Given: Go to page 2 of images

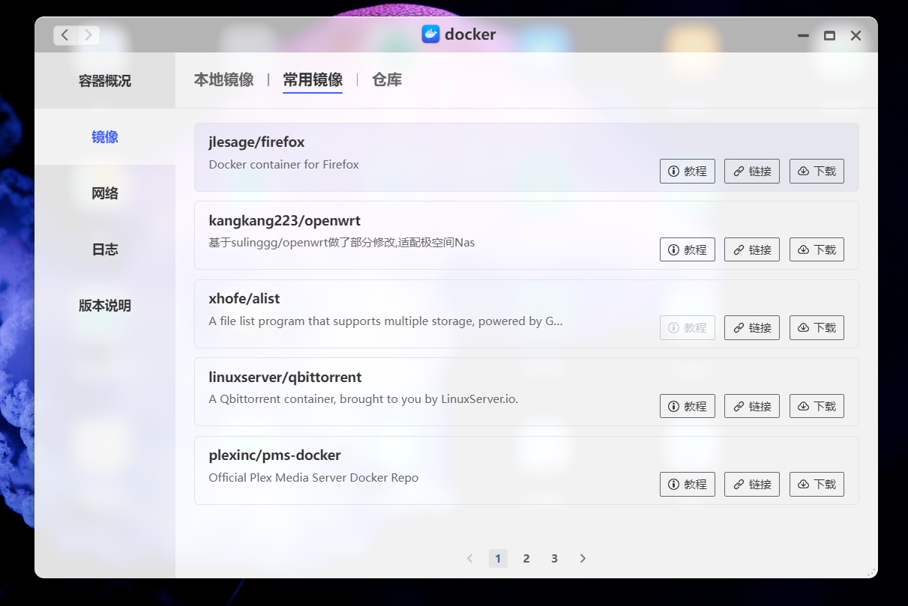Looking at the screenshot, I should click(x=526, y=558).
